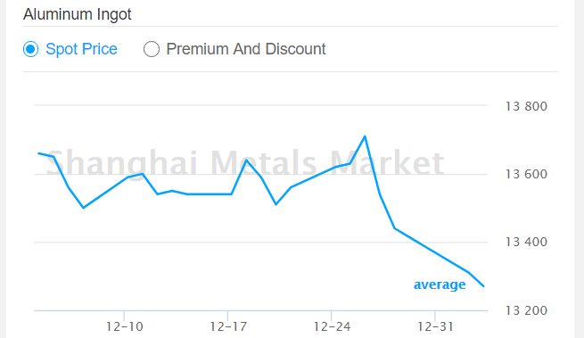Click the line's low point before 12-10
This screenshot has width=584, height=338.
tap(83, 208)
